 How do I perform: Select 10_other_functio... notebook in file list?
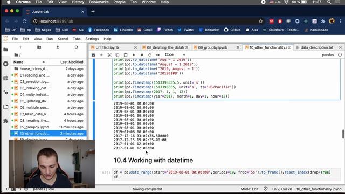[x=49, y=134]
